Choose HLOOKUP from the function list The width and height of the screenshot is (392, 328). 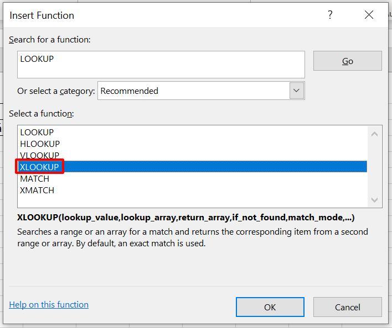pyautogui.click(x=40, y=144)
